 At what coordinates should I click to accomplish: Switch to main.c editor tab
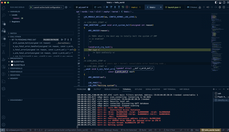click(136, 7)
